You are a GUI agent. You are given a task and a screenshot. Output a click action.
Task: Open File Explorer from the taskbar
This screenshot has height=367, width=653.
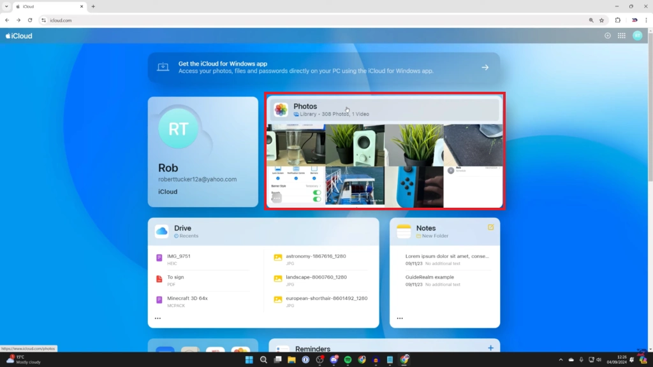(x=291, y=359)
